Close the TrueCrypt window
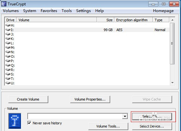 coord(174,4)
